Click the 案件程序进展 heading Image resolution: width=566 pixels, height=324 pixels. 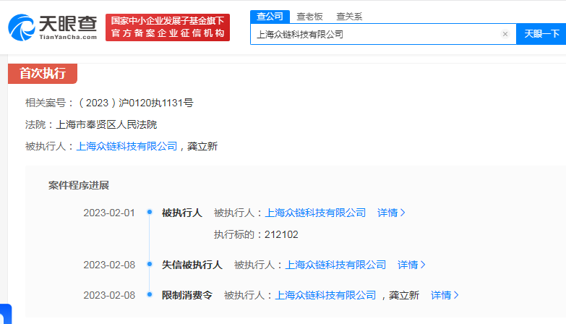click(x=79, y=185)
